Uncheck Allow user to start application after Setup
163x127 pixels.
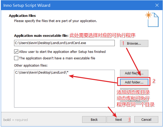coord(16,52)
